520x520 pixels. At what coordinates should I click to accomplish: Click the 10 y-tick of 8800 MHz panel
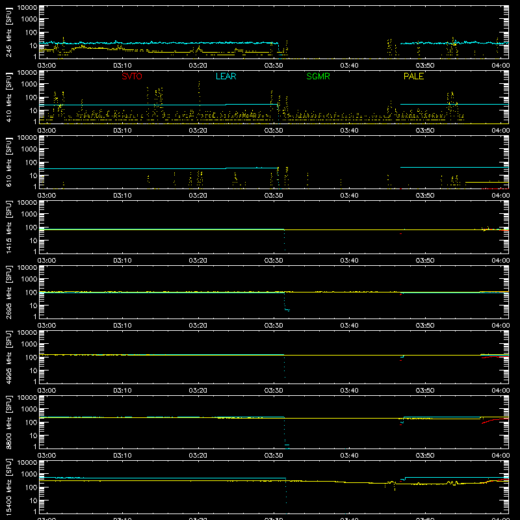click(34, 435)
